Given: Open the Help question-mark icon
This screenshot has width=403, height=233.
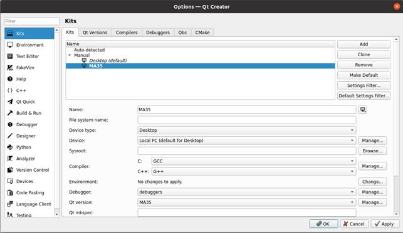Looking at the screenshot, I should point(10,79).
